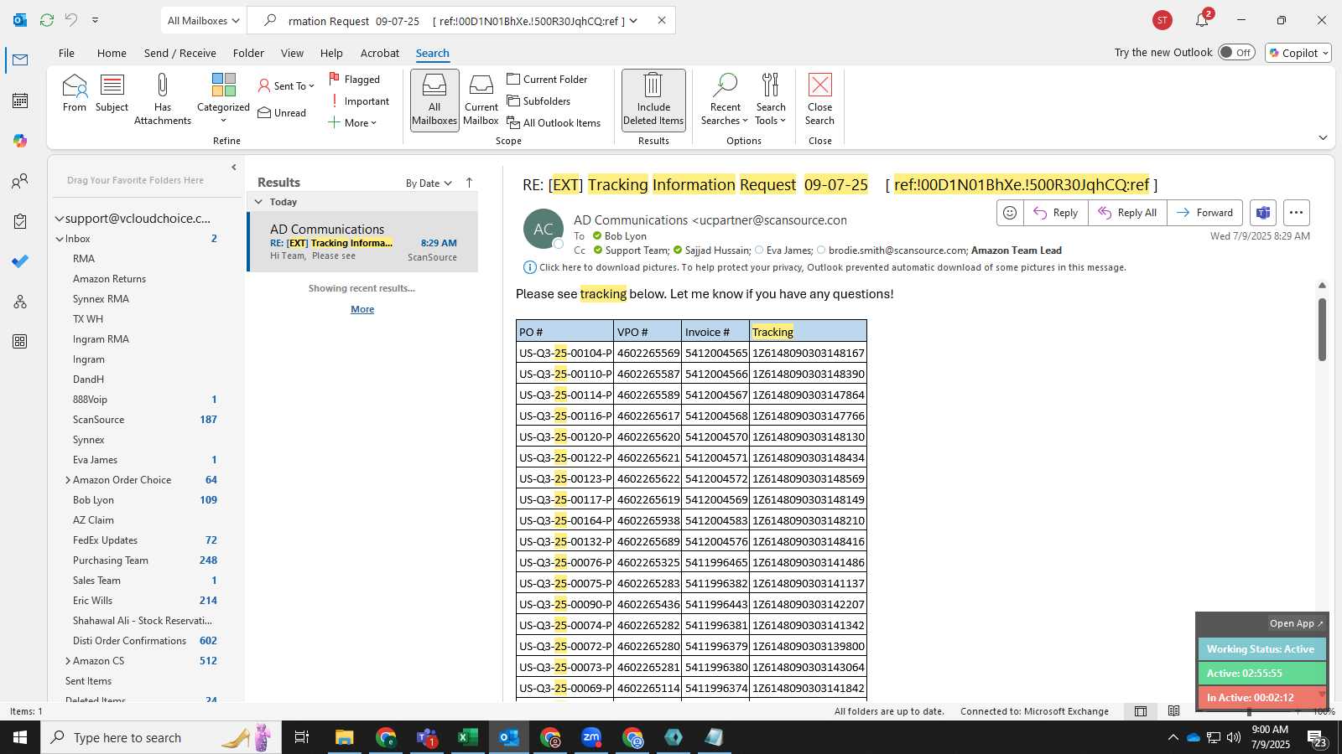Image resolution: width=1342 pixels, height=754 pixels.
Task: Click the More link under results
Action: [x=362, y=309]
